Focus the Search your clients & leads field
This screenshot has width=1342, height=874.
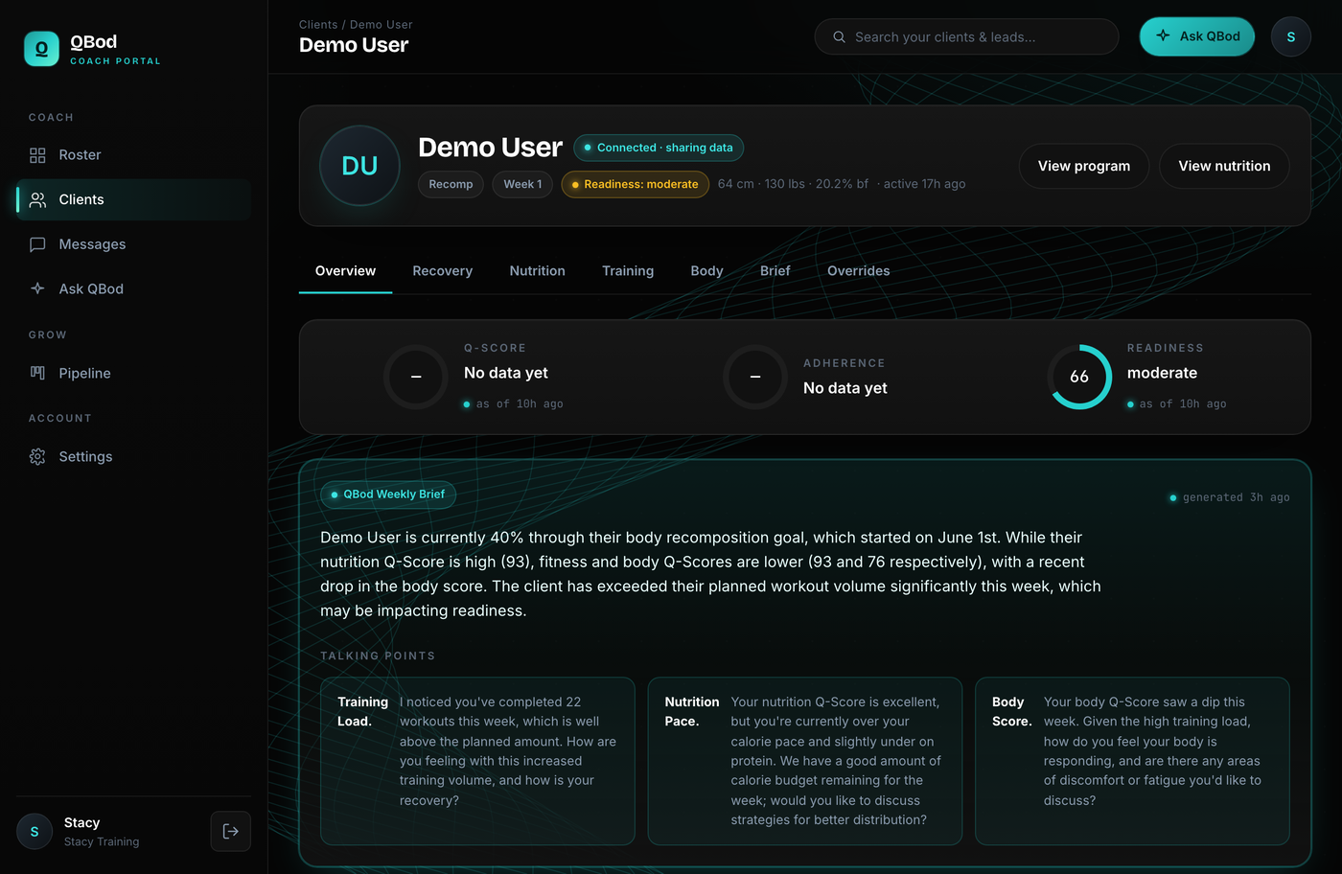966,36
